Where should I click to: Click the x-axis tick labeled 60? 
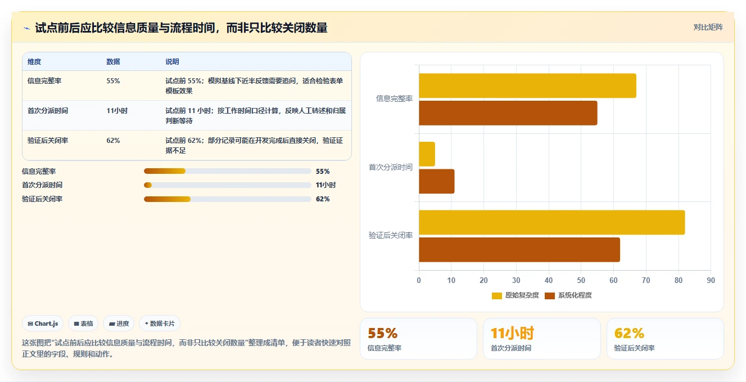coord(613,280)
